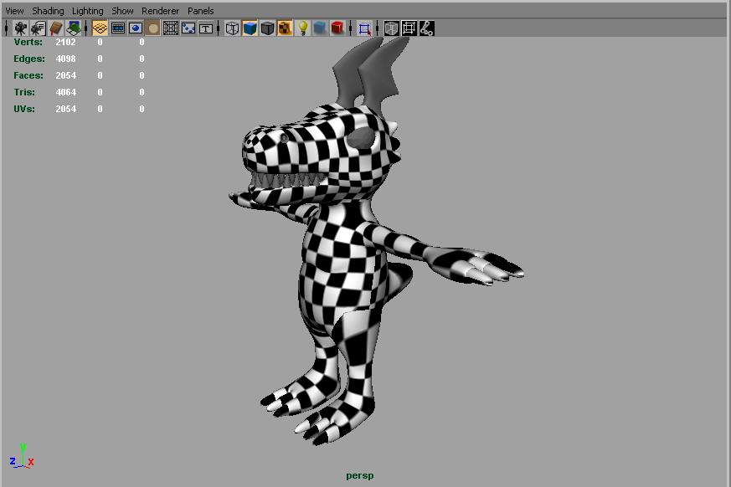The image size is (731, 487).
Task: Open the Lighting menu
Action: point(88,11)
